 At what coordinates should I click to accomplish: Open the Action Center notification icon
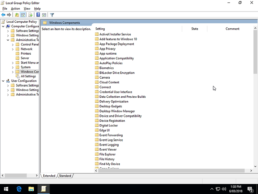250,189
